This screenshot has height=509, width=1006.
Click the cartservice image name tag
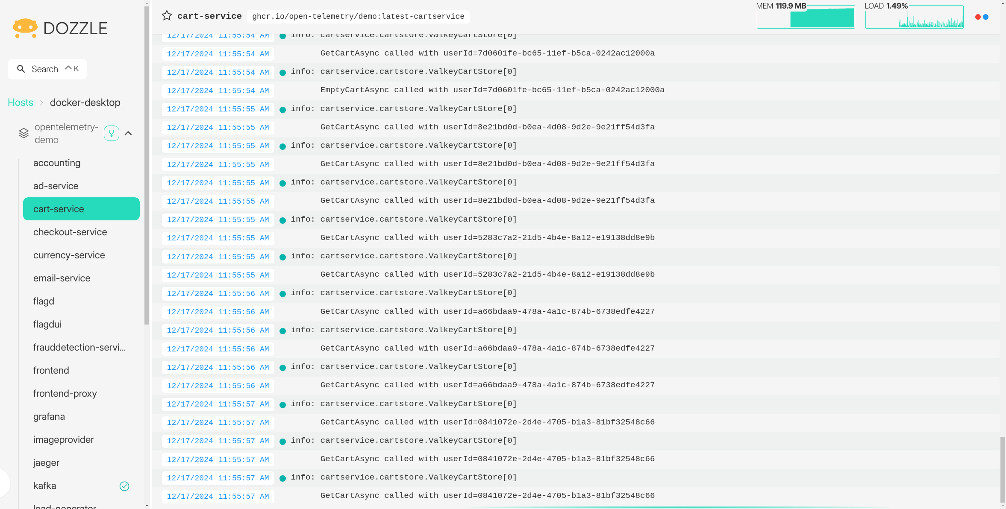[358, 16]
